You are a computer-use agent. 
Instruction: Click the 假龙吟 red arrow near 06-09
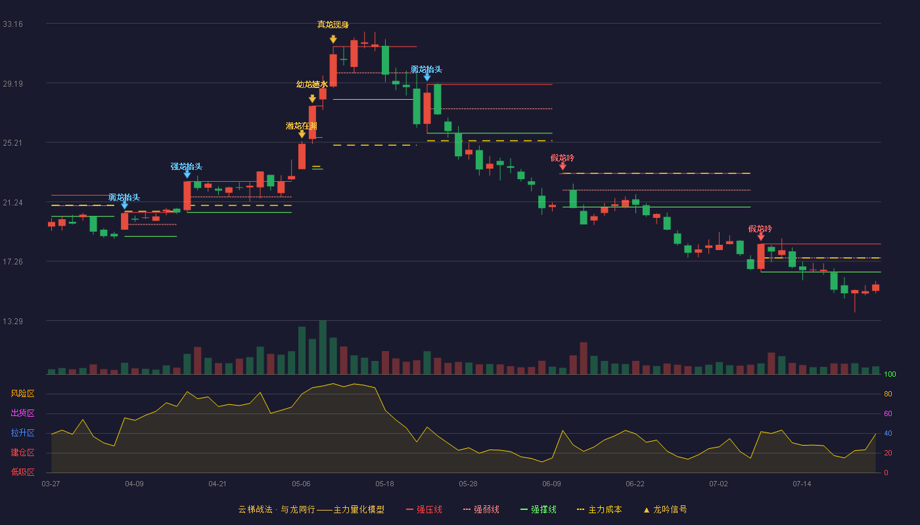point(563,166)
